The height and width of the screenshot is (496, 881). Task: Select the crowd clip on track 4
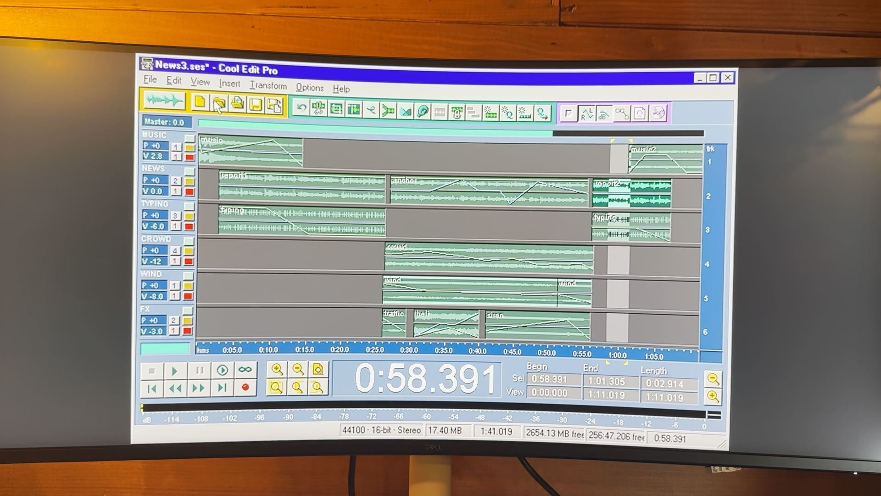(489, 257)
